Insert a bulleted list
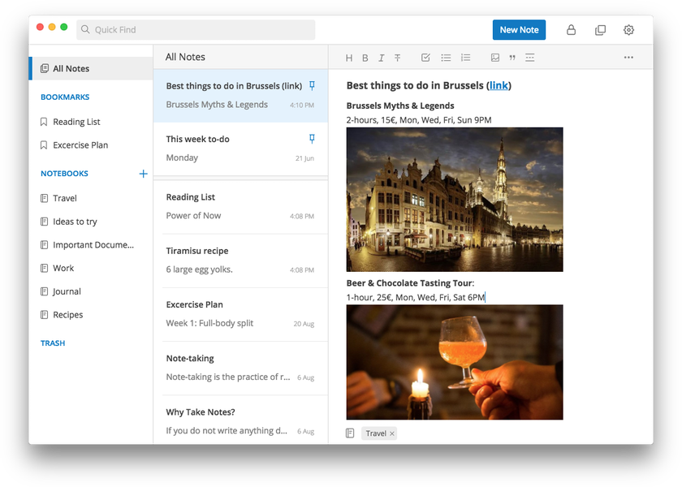The image size is (682, 487). pyautogui.click(x=446, y=58)
